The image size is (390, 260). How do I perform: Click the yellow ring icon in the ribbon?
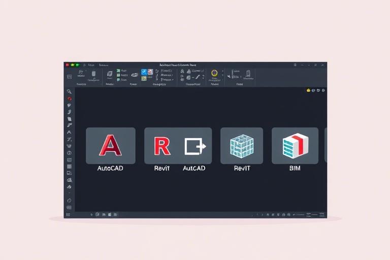[214, 73]
